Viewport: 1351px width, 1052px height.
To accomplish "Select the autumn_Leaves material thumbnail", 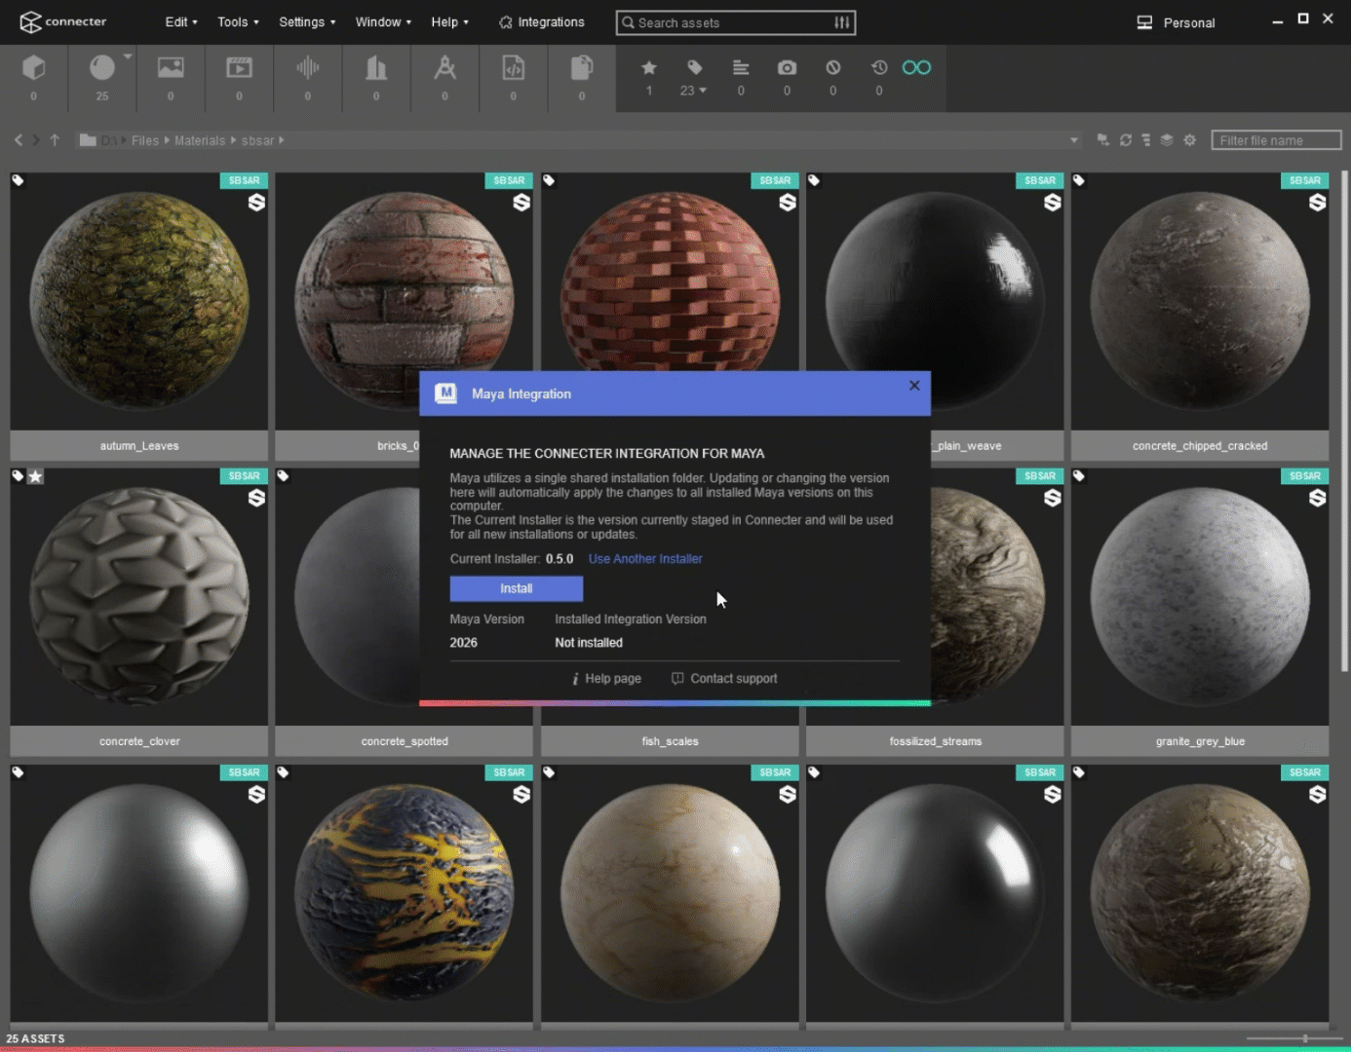I will (139, 301).
